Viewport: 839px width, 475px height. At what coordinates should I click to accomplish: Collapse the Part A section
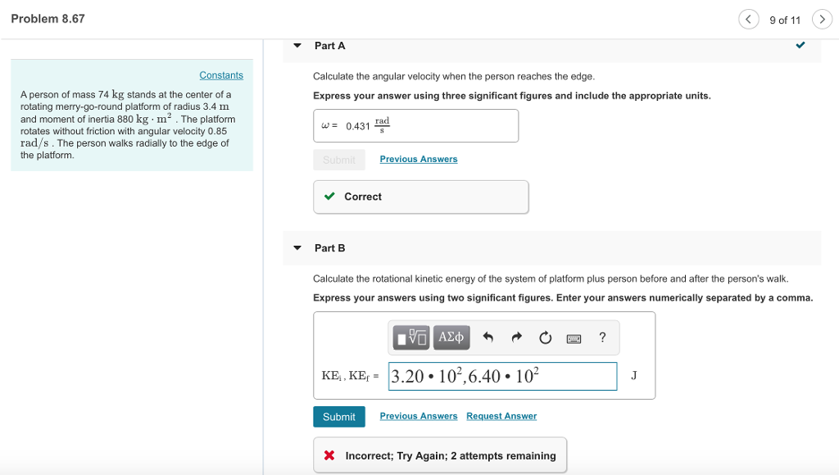[x=297, y=46]
